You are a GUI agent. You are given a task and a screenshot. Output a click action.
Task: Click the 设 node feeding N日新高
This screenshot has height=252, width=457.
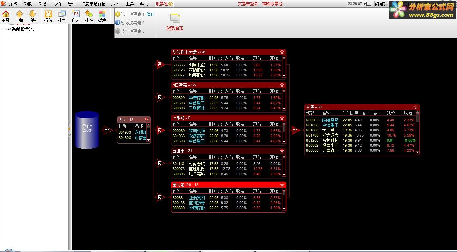(x=160, y=97)
